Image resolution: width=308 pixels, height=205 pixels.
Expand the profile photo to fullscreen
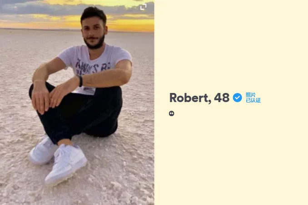(144, 7)
